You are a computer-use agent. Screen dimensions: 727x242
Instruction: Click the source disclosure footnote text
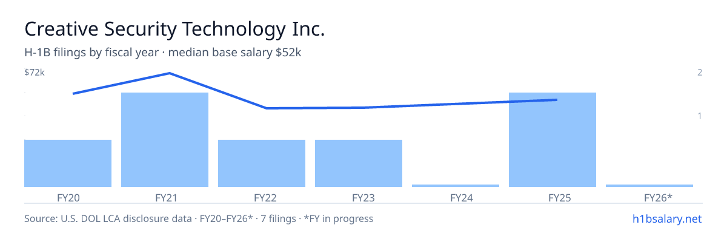199,218
